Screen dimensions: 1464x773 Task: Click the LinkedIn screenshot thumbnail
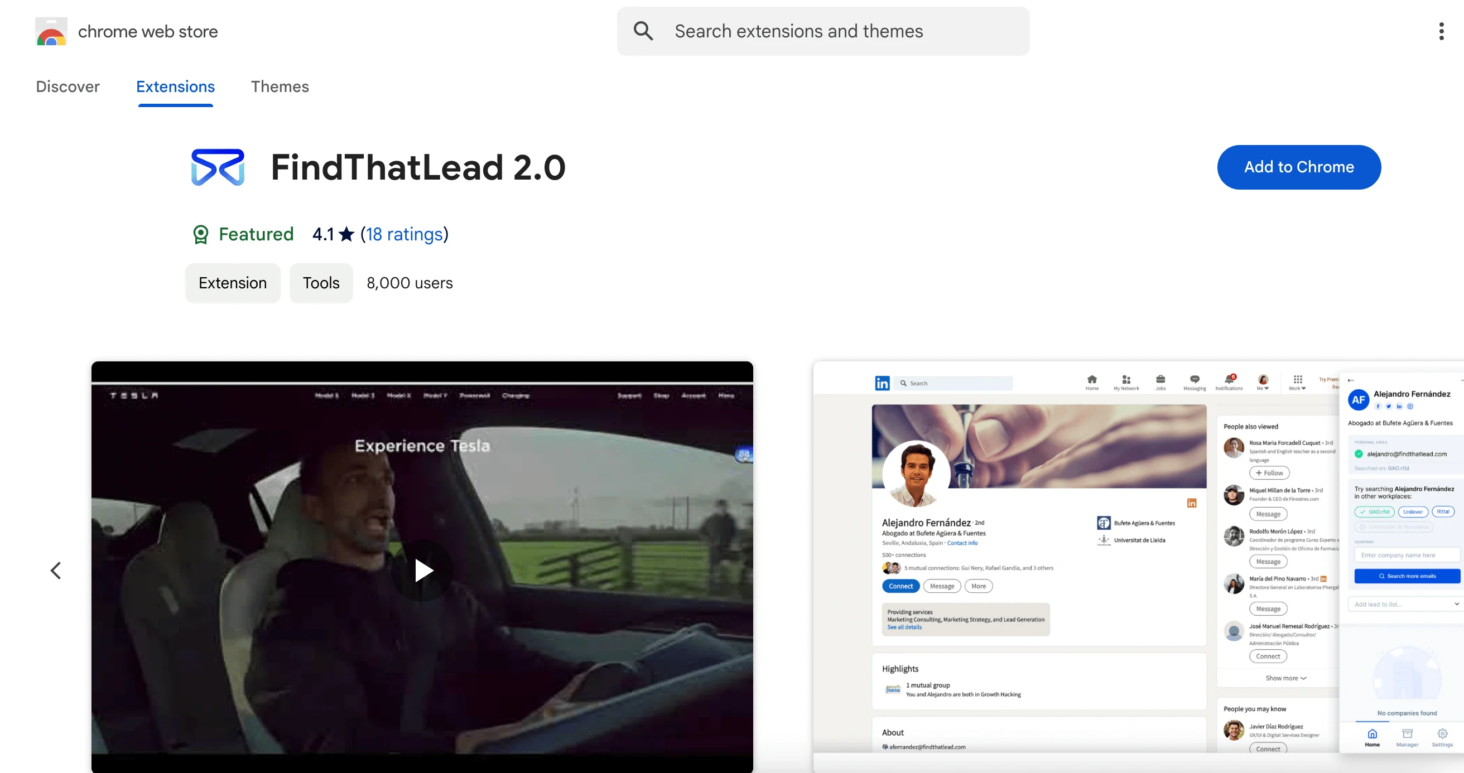[1138, 567]
